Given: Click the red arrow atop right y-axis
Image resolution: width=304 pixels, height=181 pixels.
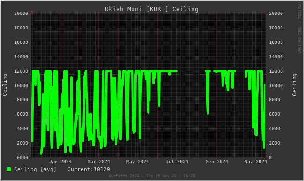Looking at the screenshot, I should tap(266, 11).
